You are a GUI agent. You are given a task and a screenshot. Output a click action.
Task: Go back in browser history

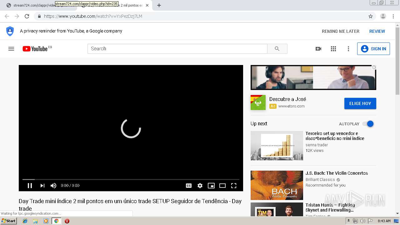(x=7, y=16)
